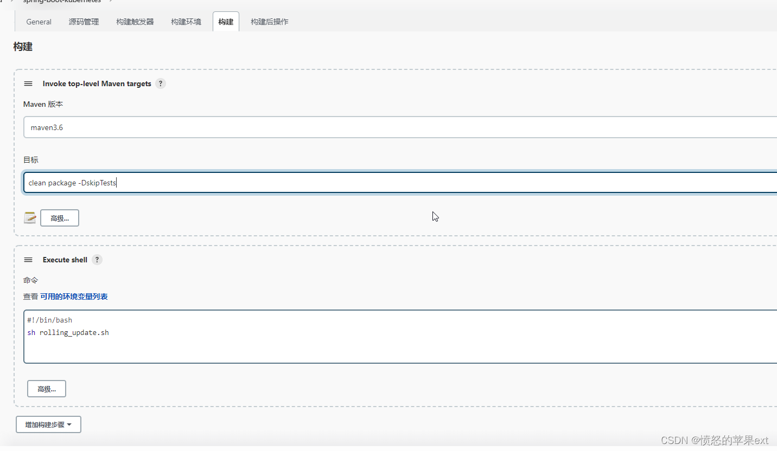
Task: Click the '#!/bin/bash' line
Action: click(x=50, y=320)
